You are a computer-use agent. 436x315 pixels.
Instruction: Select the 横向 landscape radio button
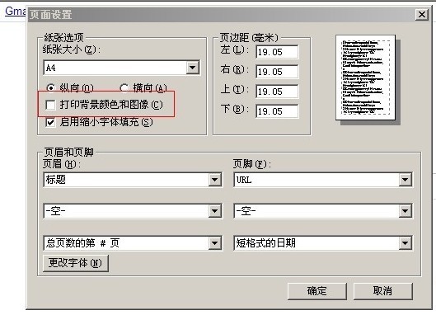pos(124,88)
